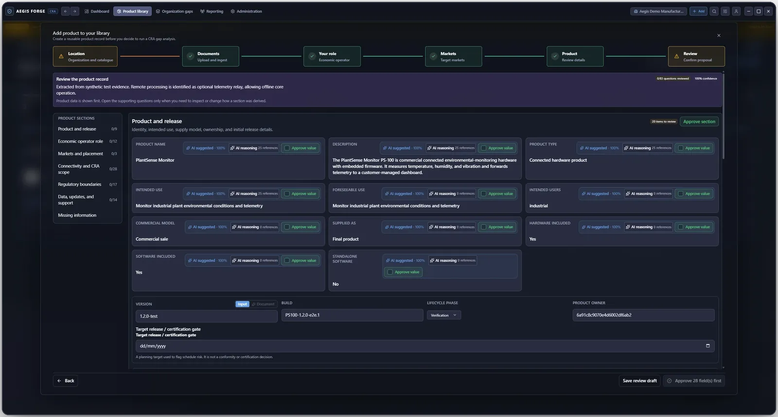Click the warning icon on the Location step
The height and width of the screenshot is (417, 778).
(61, 56)
